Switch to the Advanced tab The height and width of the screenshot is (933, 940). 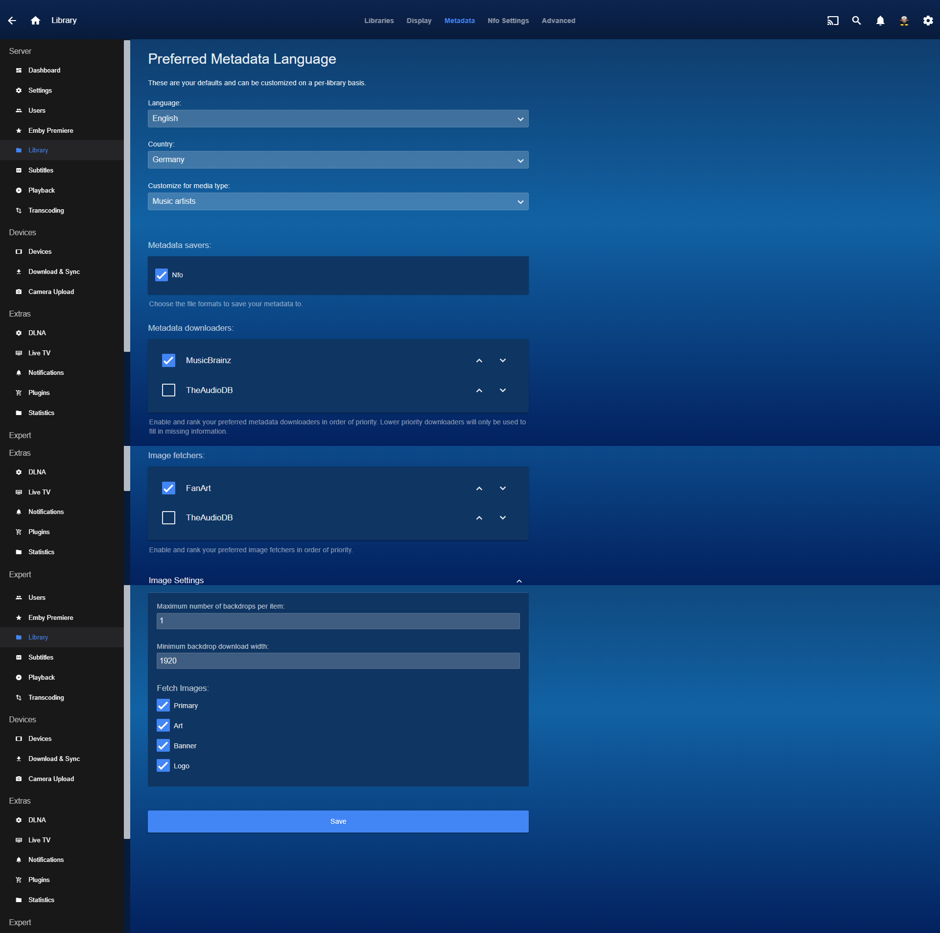coord(559,21)
